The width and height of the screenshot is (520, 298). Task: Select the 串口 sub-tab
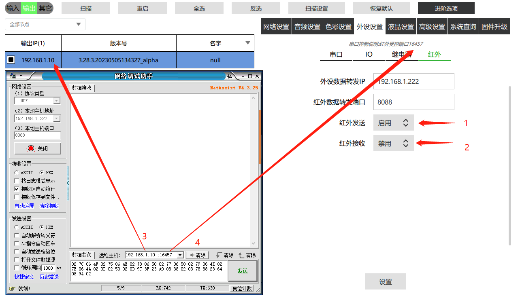point(336,54)
